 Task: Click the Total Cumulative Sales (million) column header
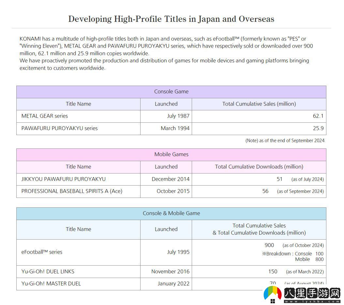tap(259, 104)
